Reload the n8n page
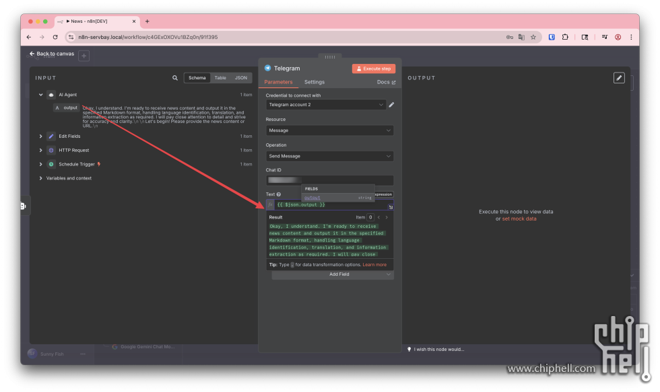This screenshot has width=660, height=392. tap(55, 37)
